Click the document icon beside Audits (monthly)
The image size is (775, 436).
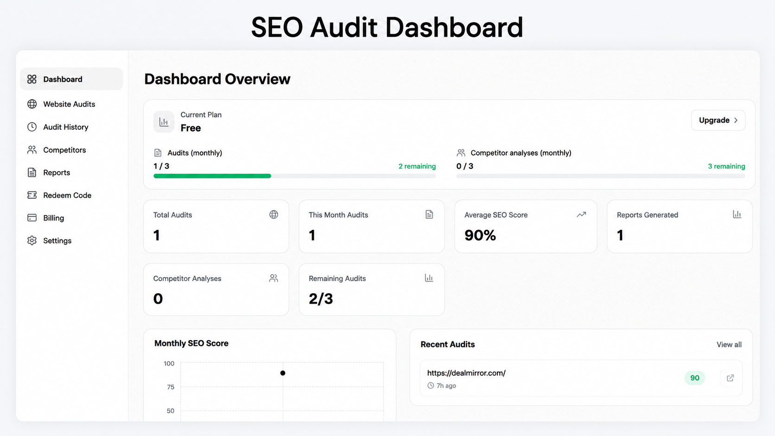(x=158, y=153)
